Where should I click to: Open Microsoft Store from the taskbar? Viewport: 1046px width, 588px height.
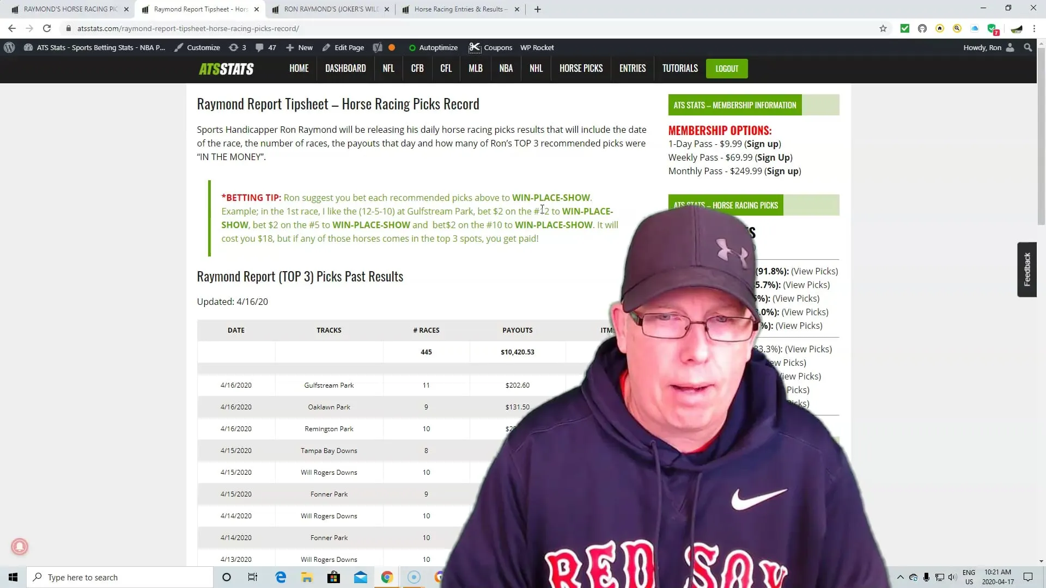[333, 577]
